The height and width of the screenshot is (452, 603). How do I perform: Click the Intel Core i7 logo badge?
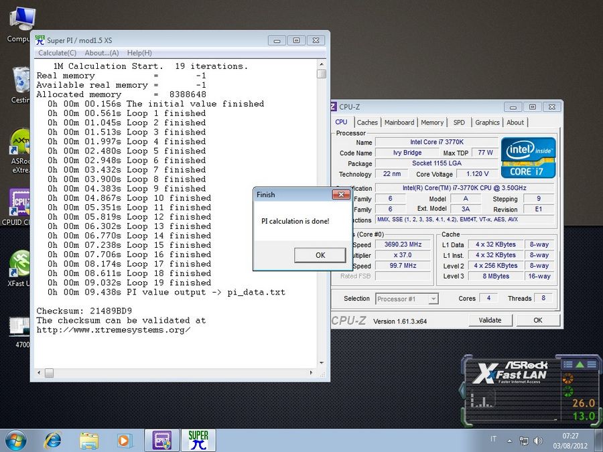[x=528, y=157]
